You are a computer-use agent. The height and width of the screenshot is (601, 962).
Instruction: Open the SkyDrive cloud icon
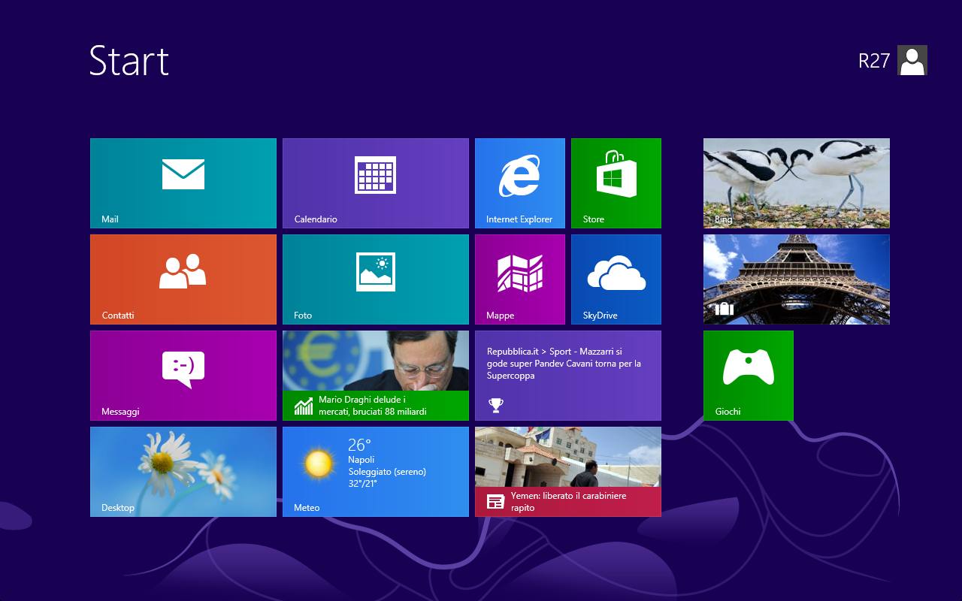coord(616,273)
